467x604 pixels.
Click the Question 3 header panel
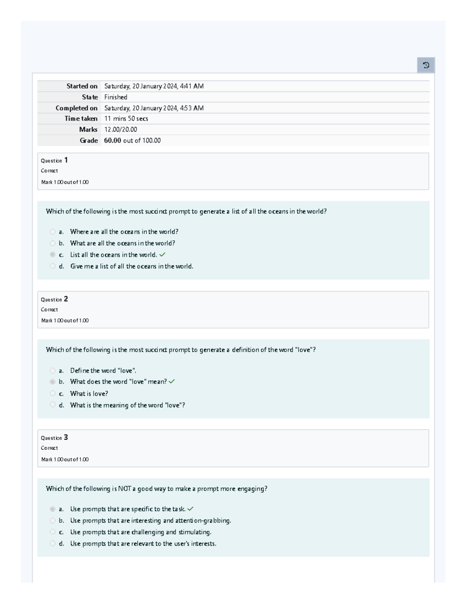(233, 448)
